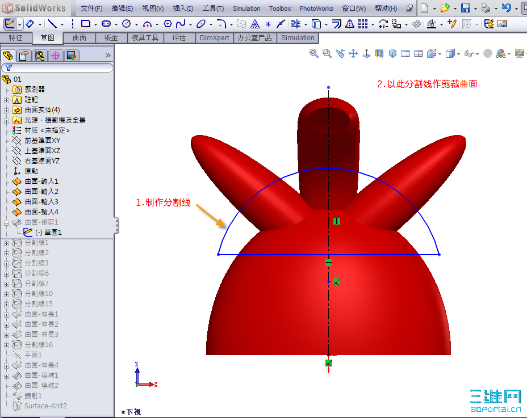Select Surface-Knit2 feature

(45, 406)
